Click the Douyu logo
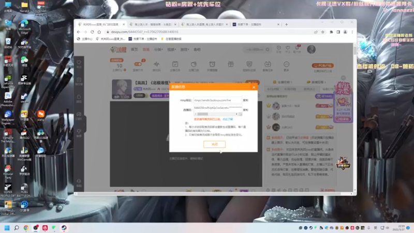This screenshot has width=414, height=233. (119, 50)
